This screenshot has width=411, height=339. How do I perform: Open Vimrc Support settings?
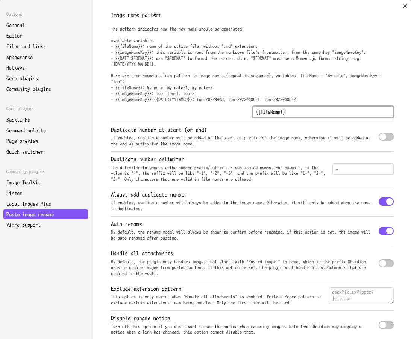[23, 225]
